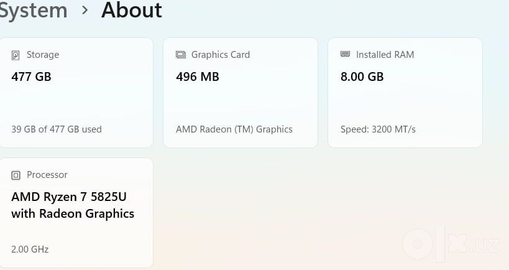Click the Graphics Card monitor icon

coord(181,55)
